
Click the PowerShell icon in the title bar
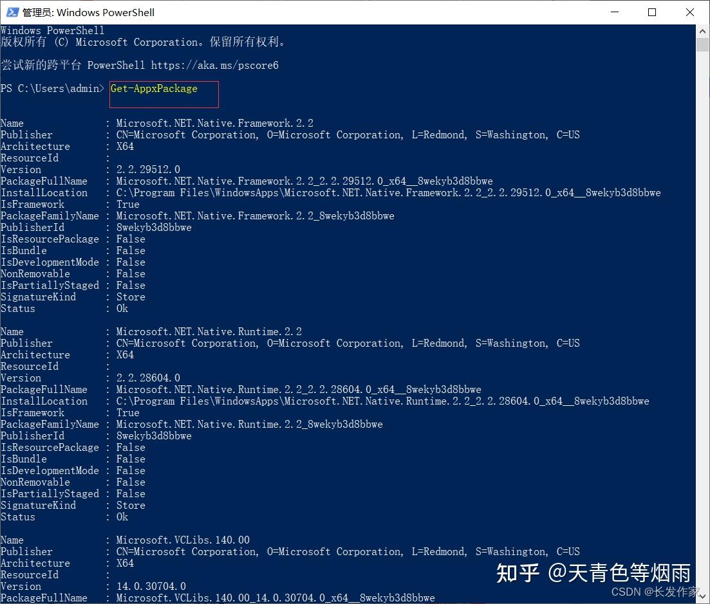coord(12,12)
